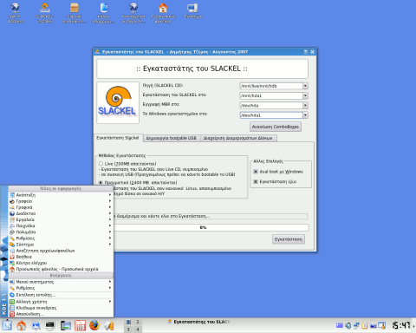The height and width of the screenshot is (333, 416).
Task: Expand the Γραφικά submenu in the KDE menu
Action: [x=61, y=207]
